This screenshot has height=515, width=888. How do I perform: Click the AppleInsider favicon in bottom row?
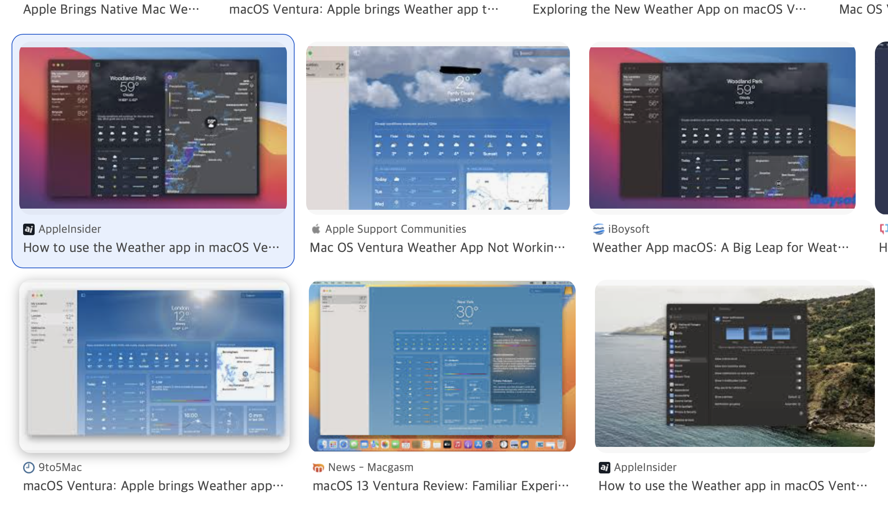tap(604, 468)
